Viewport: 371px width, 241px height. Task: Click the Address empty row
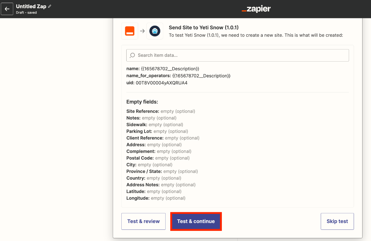point(154,145)
